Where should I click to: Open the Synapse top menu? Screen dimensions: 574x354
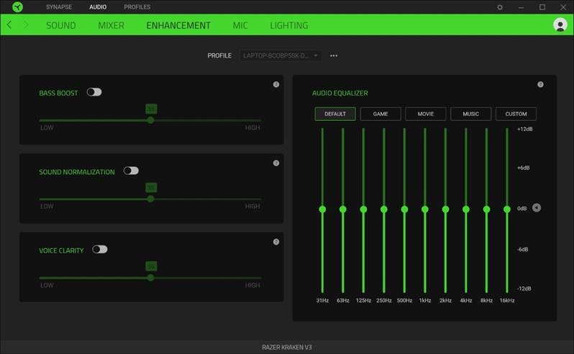click(x=59, y=7)
